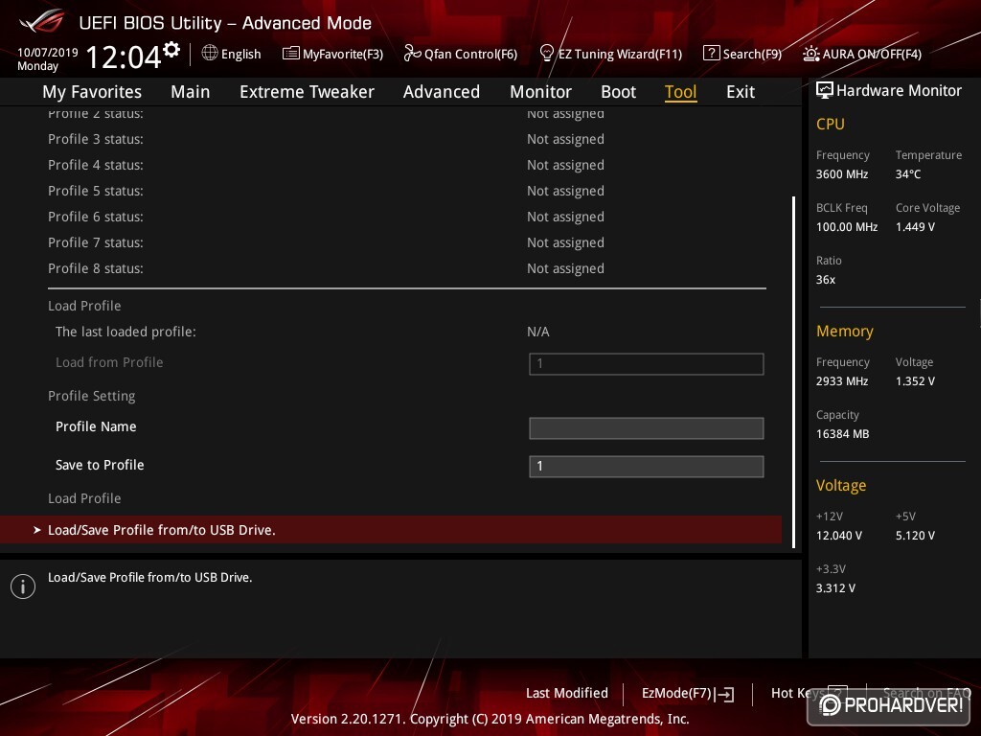Click the info icon in help area
The height and width of the screenshot is (736, 981).
pyautogui.click(x=23, y=586)
